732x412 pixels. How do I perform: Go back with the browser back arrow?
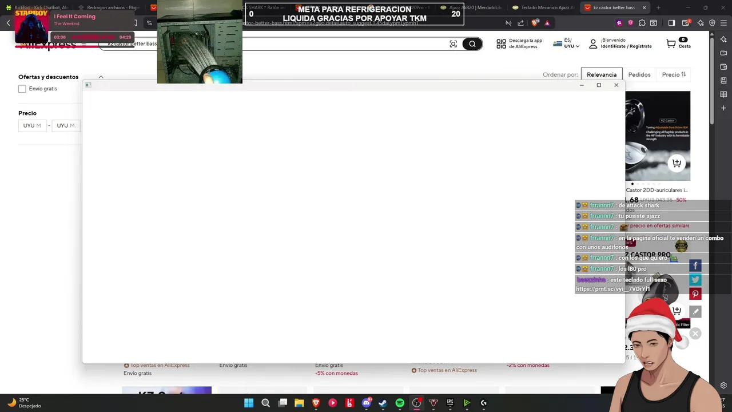tap(8, 23)
